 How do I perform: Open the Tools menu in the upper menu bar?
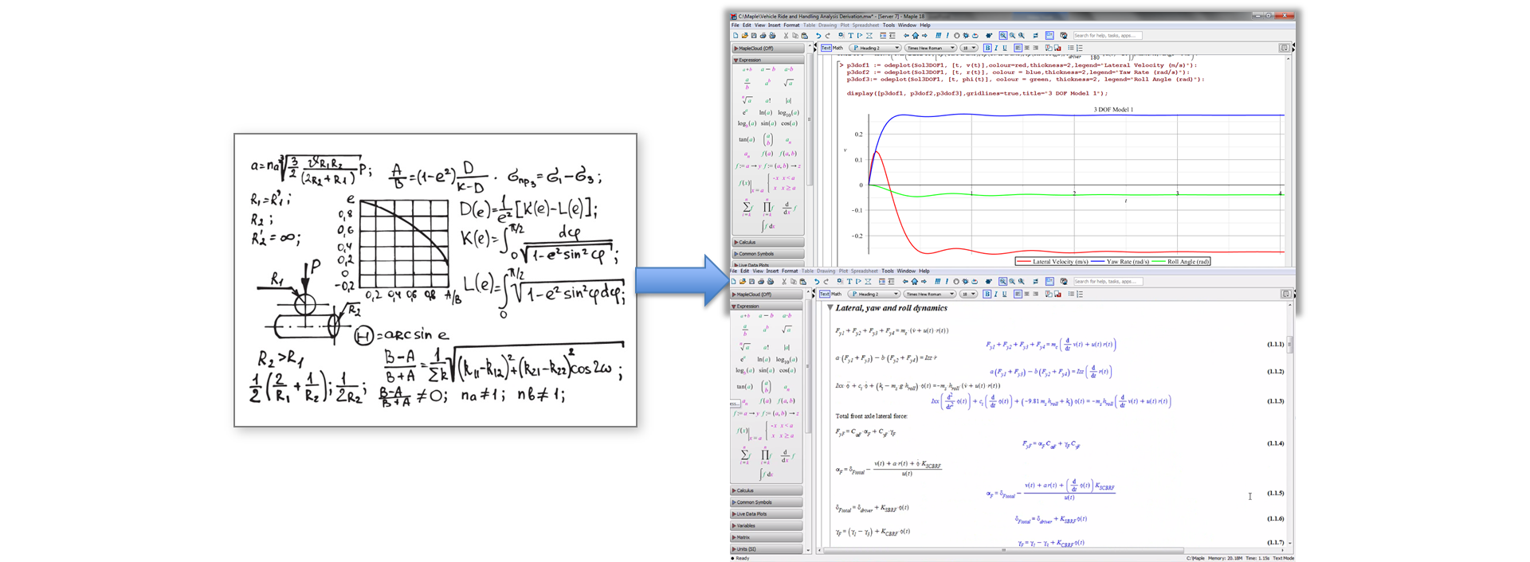[889, 25]
